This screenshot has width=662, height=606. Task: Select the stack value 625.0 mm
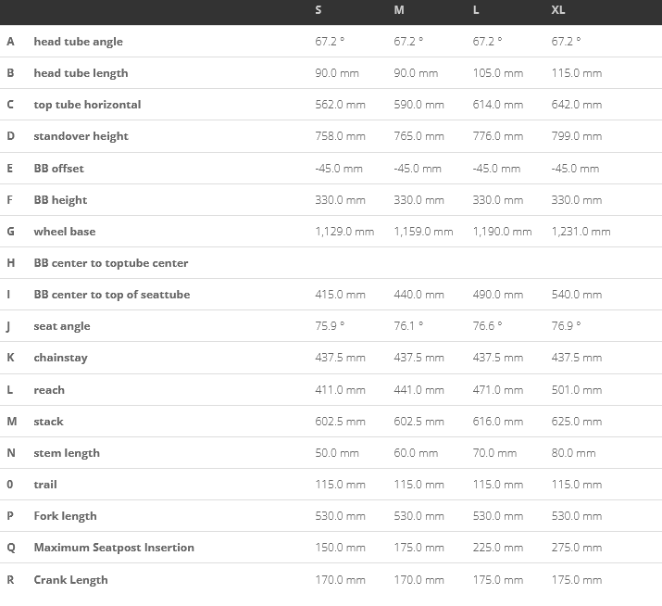576,422
